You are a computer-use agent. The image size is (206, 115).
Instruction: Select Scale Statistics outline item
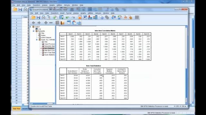coord(50,55)
